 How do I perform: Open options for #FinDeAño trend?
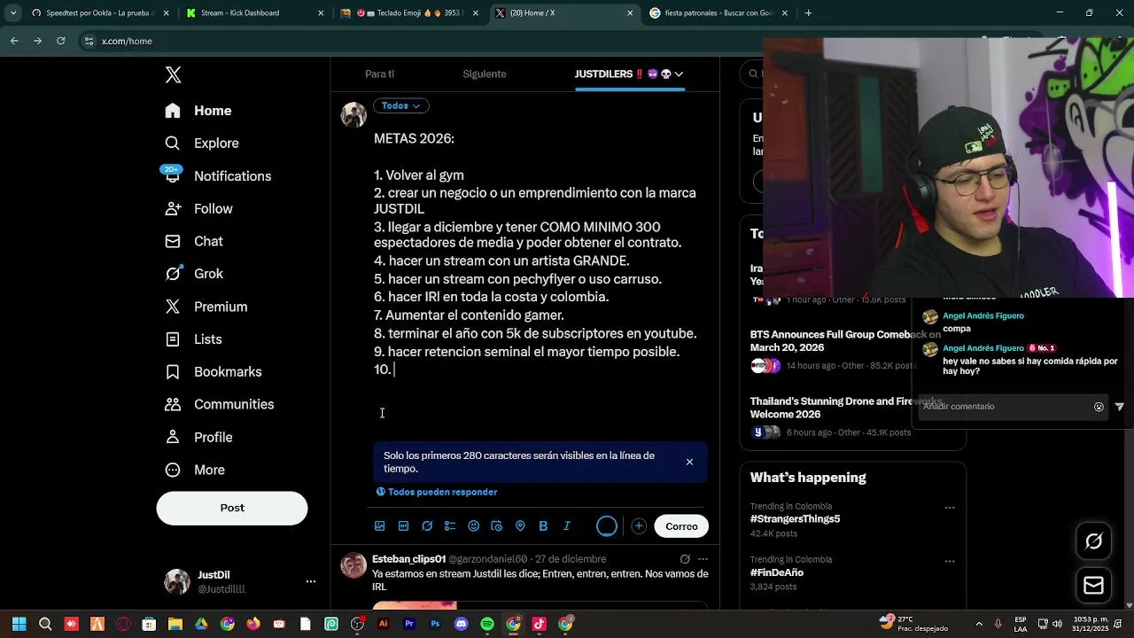click(950, 561)
